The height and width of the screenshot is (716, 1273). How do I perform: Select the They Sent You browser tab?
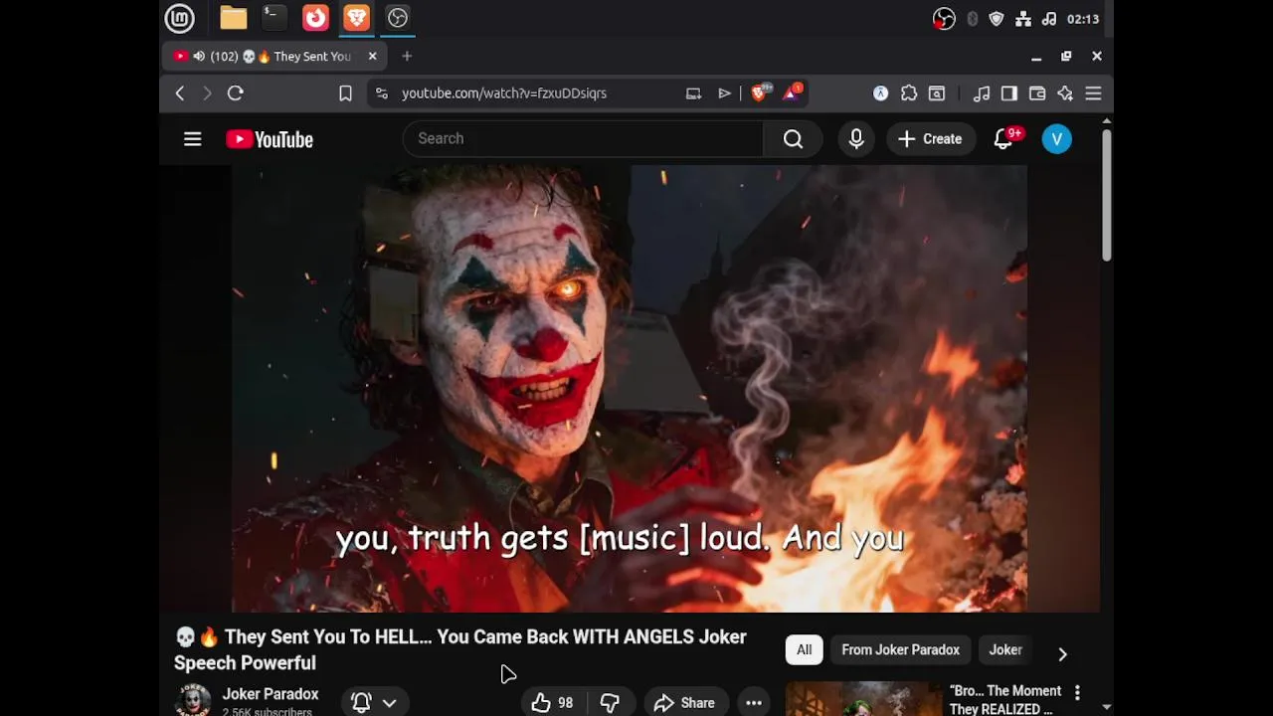274,57
